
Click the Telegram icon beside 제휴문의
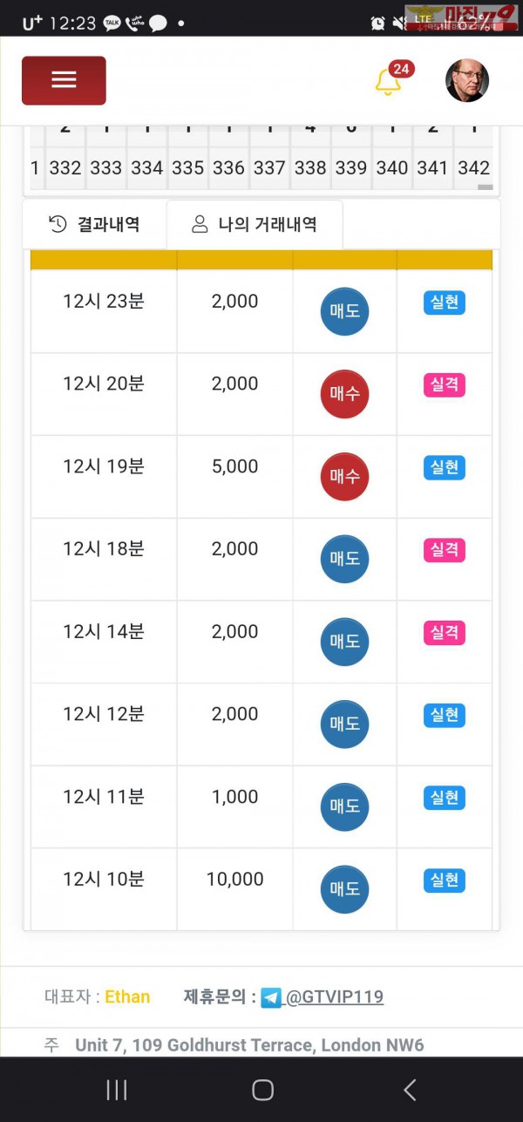pyautogui.click(x=271, y=997)
